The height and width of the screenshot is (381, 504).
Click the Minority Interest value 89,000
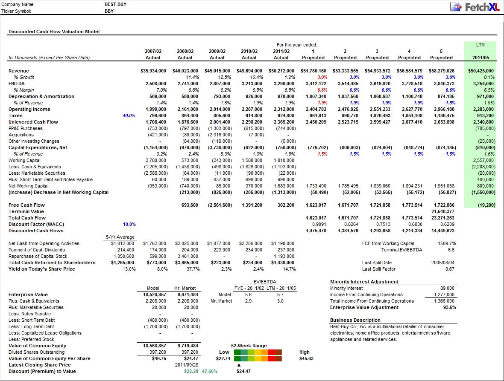coord(448,289)
